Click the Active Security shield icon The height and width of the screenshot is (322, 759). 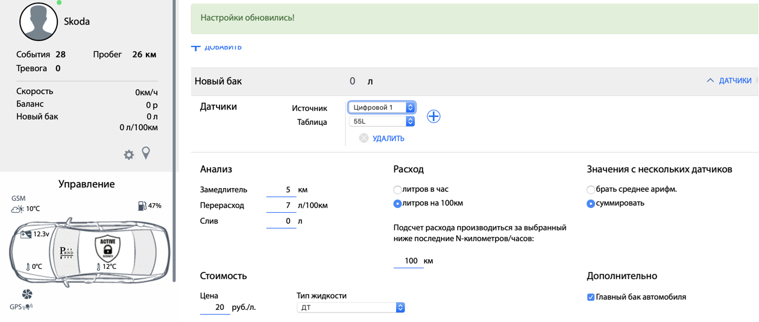(x=108, y=248)
